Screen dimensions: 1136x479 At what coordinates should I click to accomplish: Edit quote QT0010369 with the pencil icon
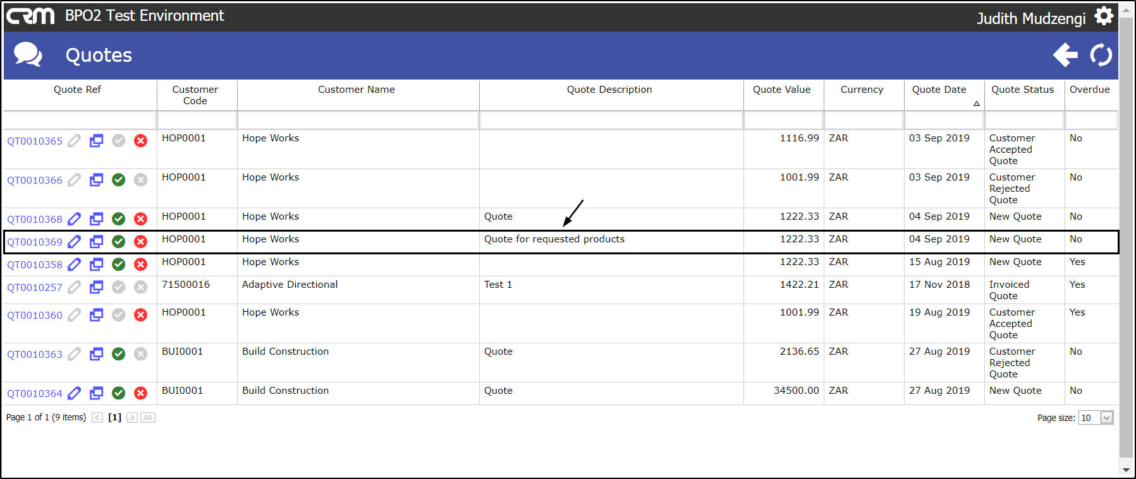click(75, 242)
